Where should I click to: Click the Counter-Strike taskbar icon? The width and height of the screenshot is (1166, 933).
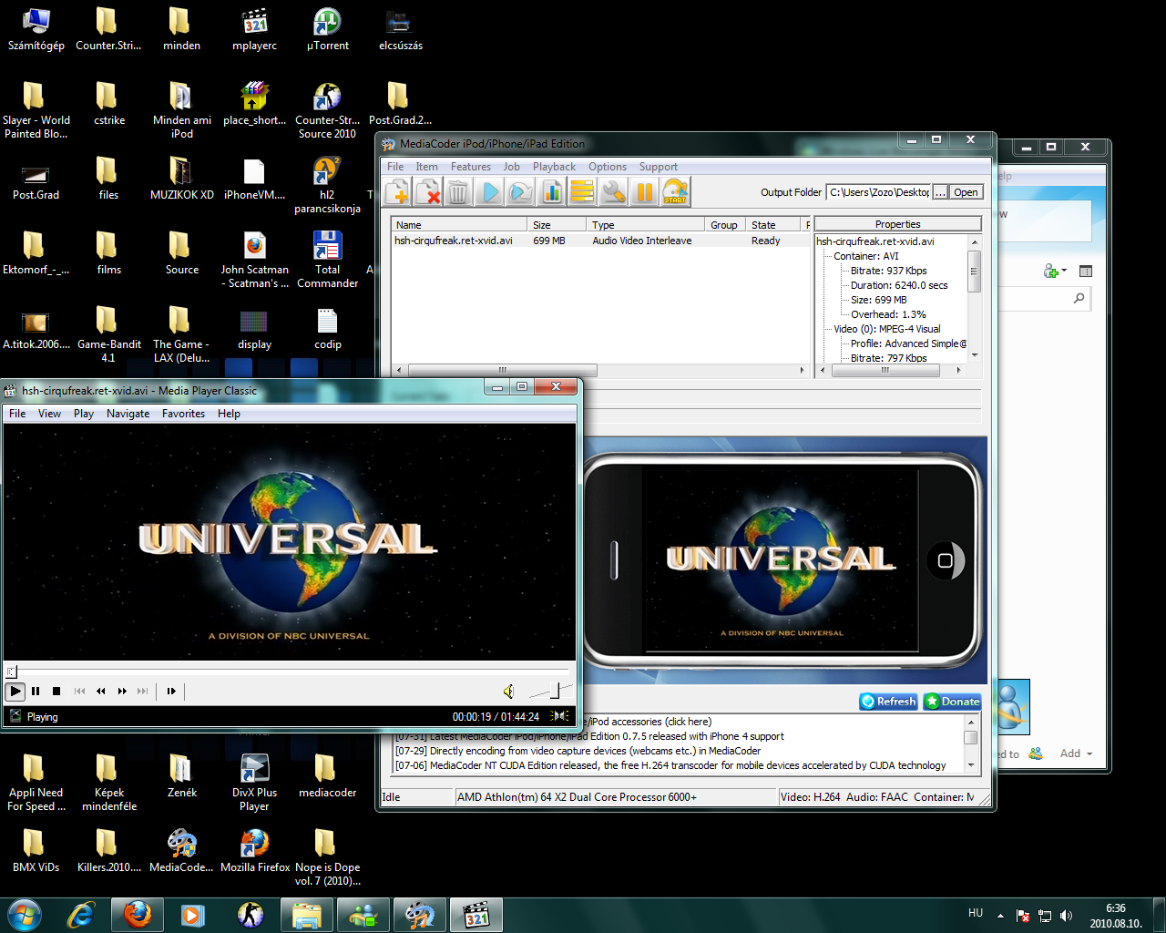click(x=251, y=914)
